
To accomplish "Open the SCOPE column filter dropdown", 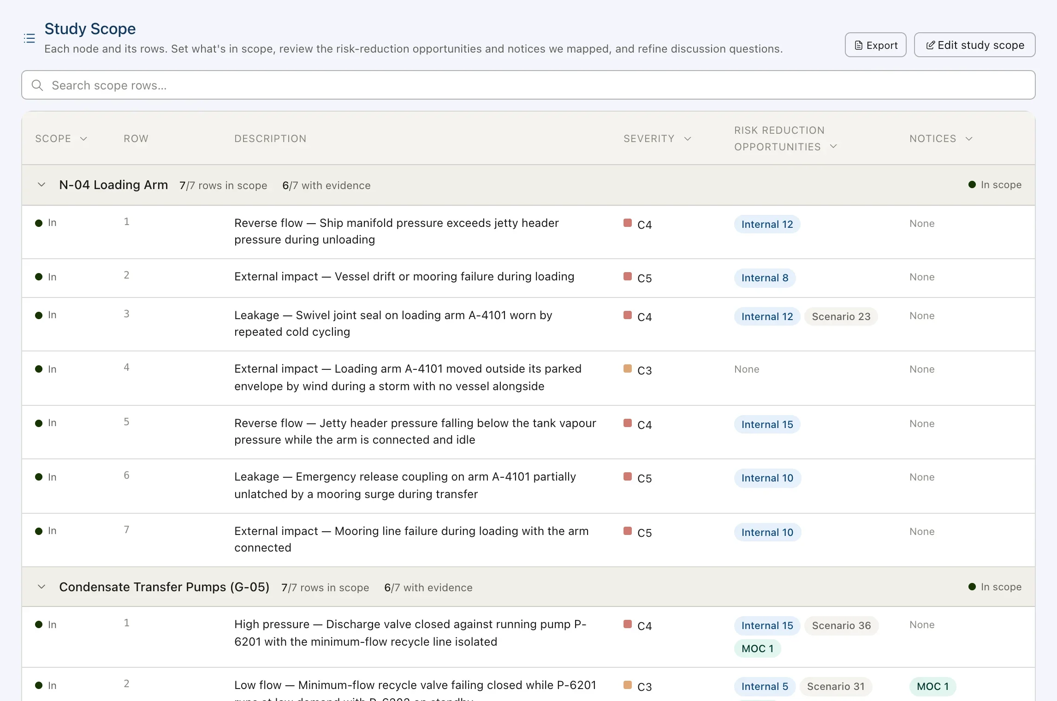I will coord(83,139).
